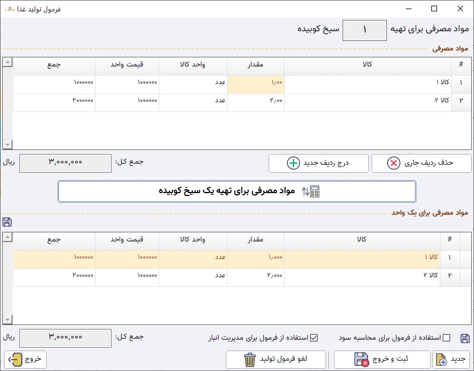Select کالا ۲ cell in the lower table

pyautogui.click(x=362, y=277)
